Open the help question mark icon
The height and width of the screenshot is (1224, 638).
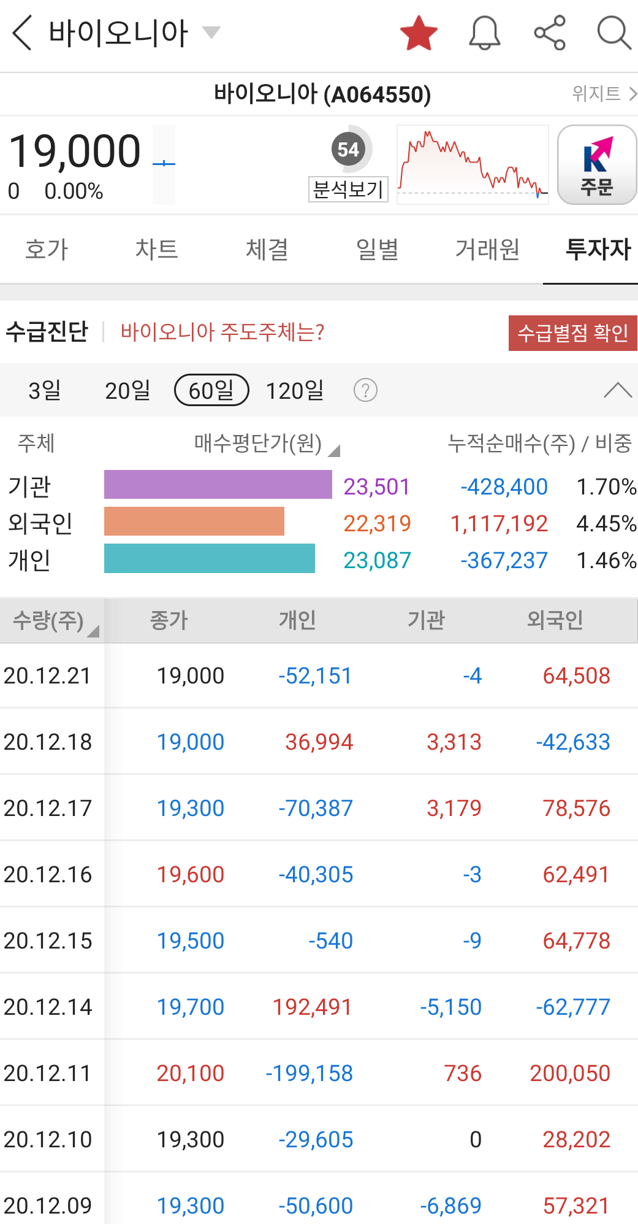coord(365,390)
